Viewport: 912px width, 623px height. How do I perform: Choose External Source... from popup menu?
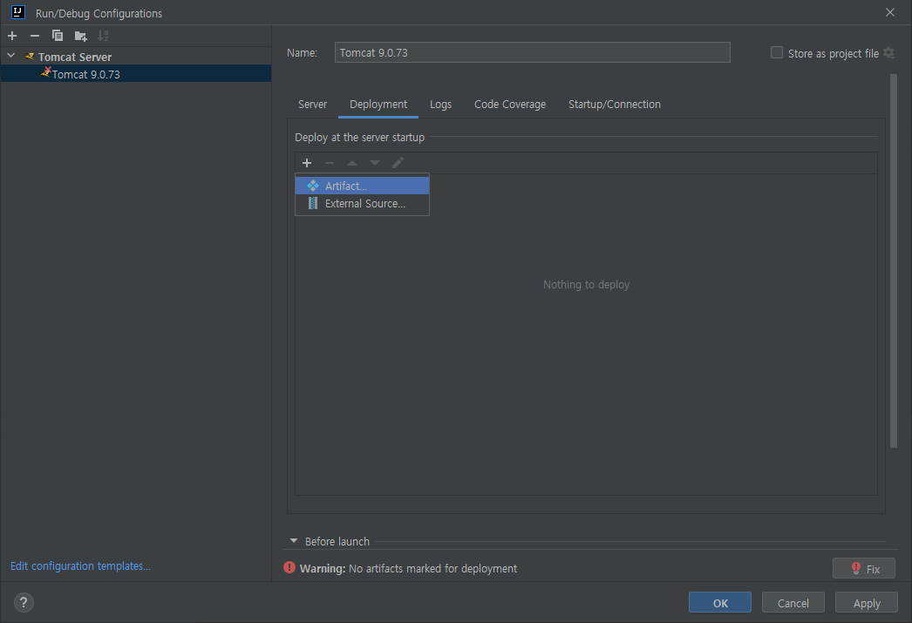pos(363,203)
